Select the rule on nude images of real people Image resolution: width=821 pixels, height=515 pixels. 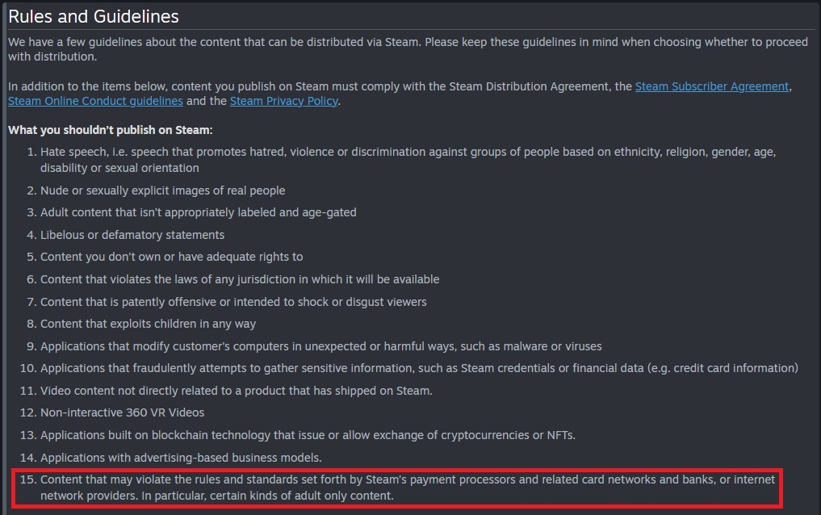click(162, 191)
